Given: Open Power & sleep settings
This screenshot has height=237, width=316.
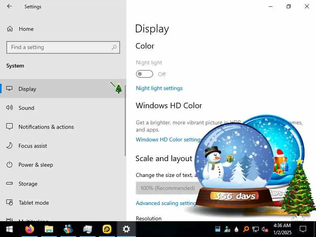Looking at the screenshot, I should click(x=63, y=164).
